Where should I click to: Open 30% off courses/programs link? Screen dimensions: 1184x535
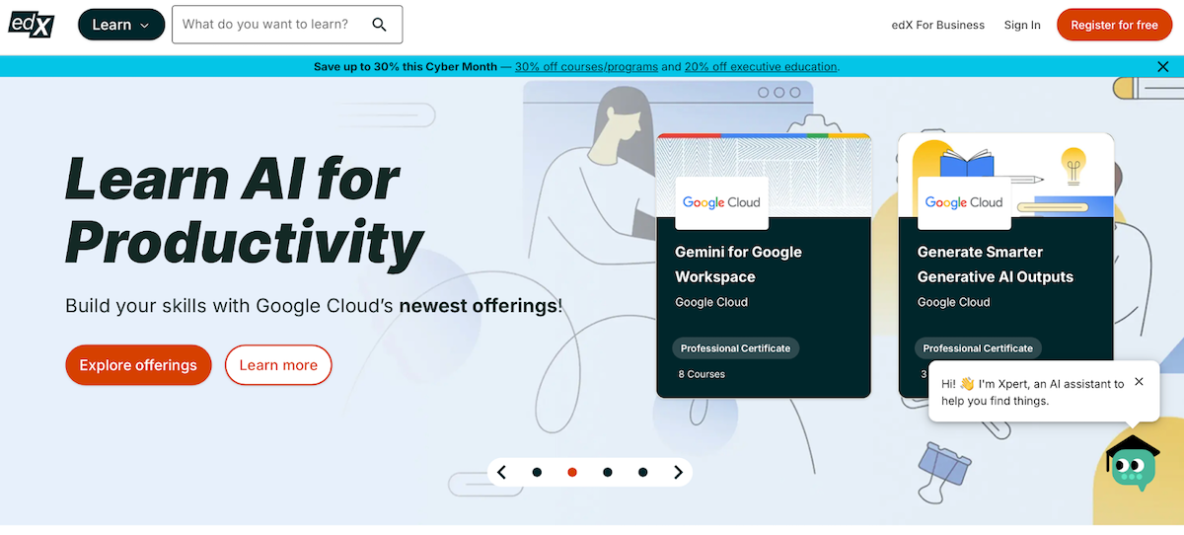point(586,67)
